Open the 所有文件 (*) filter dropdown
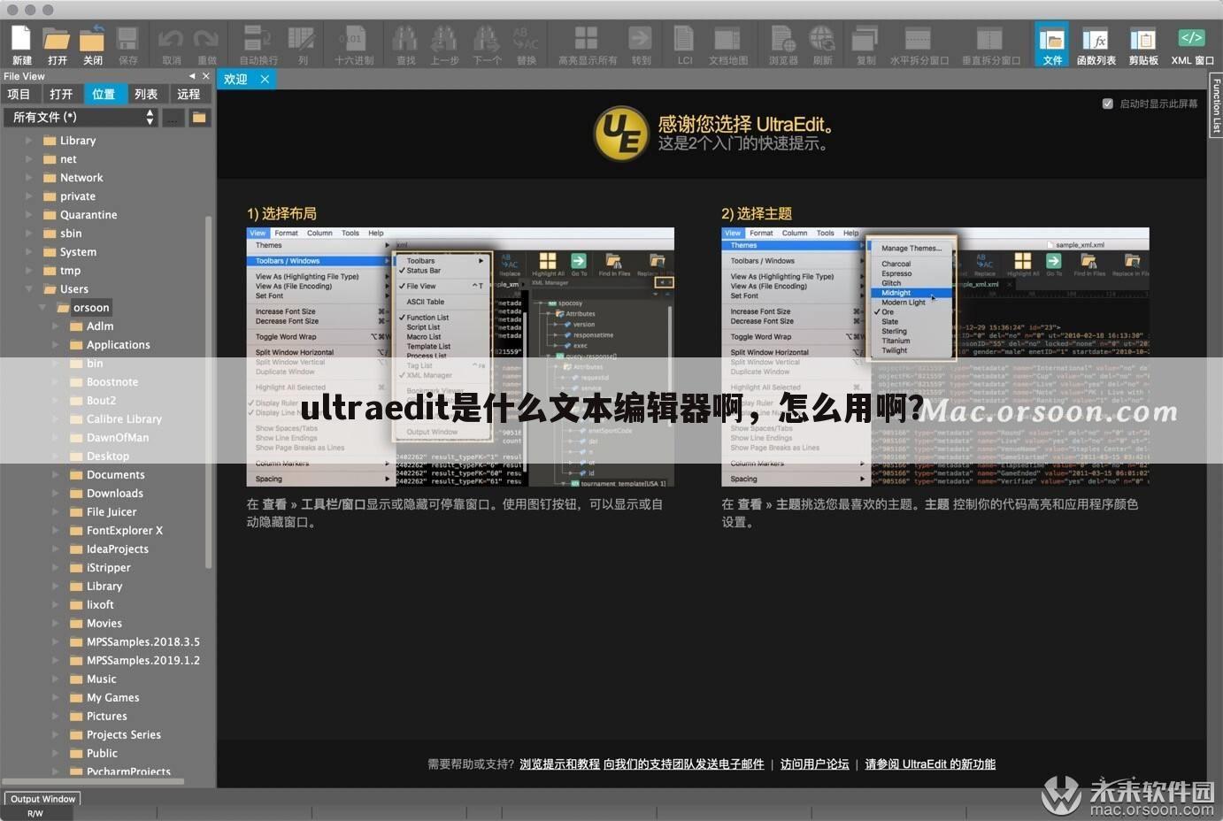 click(x=81, y=117)
